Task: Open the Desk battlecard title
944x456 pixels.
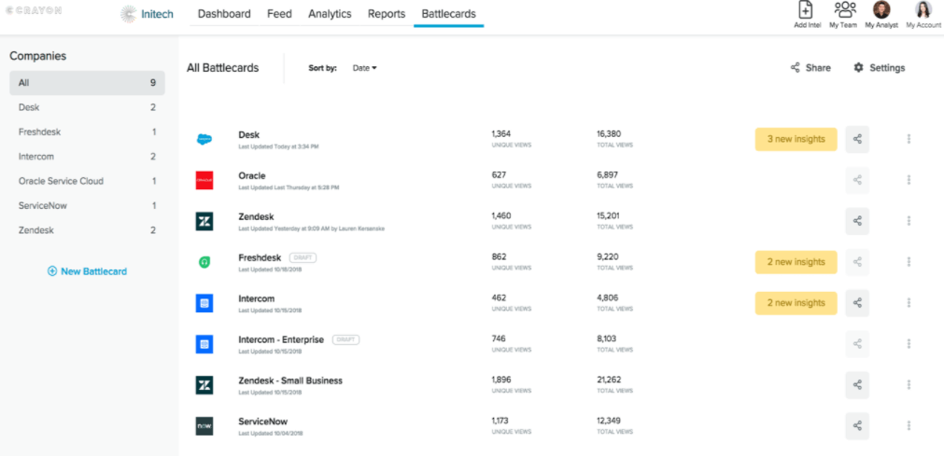Action: pyautogui.click(x=249, y=135)
